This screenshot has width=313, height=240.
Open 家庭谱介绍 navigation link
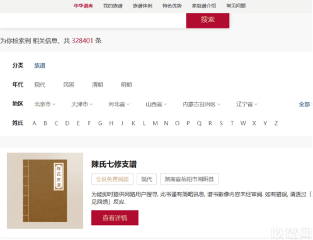[x=204, y=6]
